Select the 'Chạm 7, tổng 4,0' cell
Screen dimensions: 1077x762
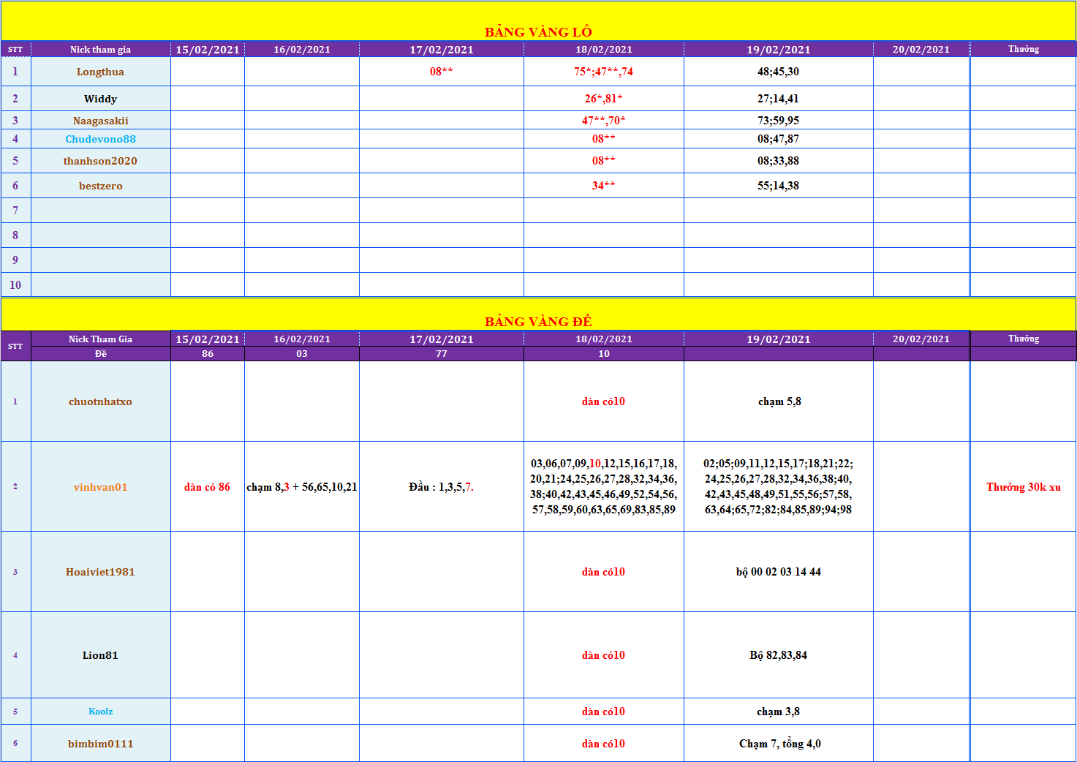(779, 744)
